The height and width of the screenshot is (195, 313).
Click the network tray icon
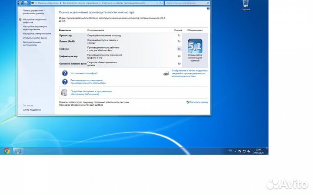(x=244, y=151)
